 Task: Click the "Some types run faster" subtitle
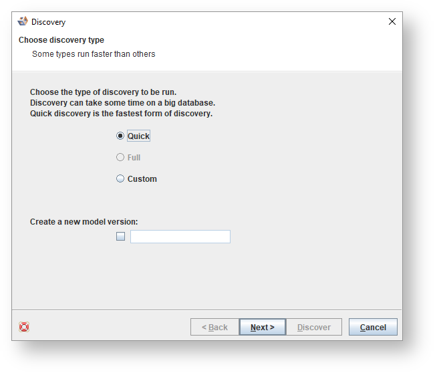(94, 53)
